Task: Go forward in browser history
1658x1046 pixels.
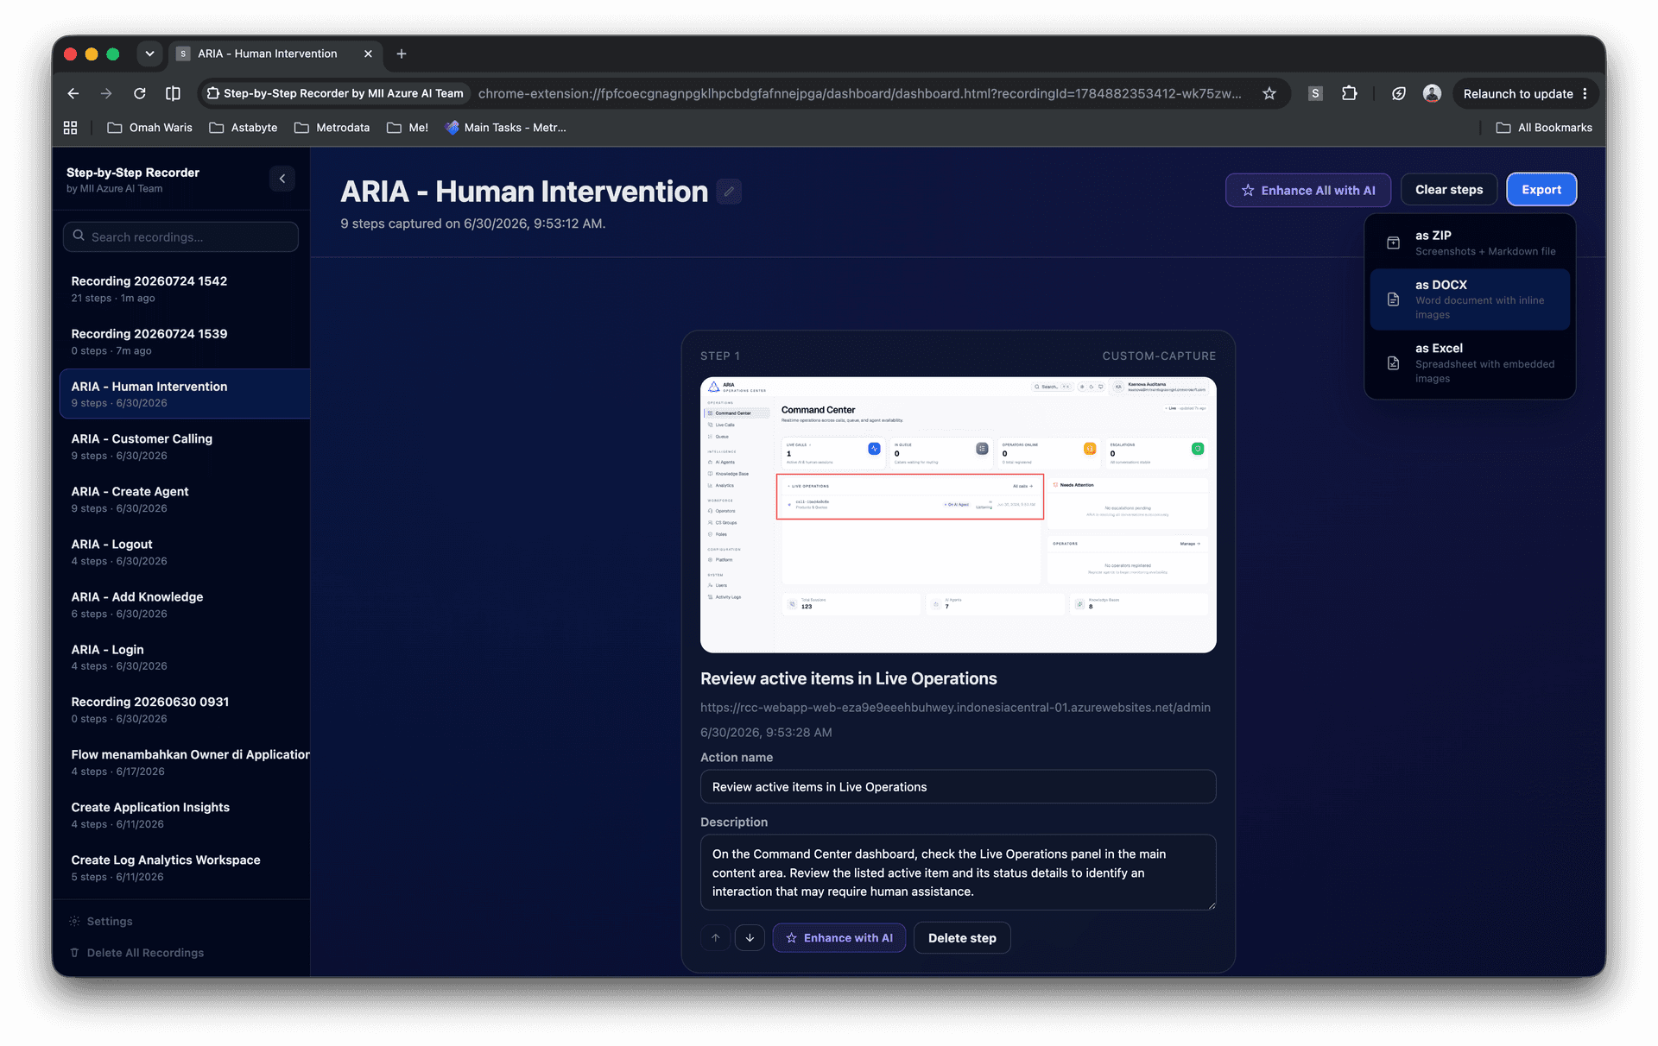Action: click(x=106, y=93)
